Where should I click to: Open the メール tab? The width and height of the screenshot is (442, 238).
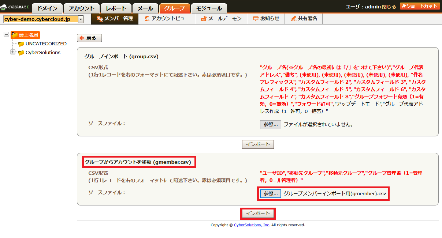tap(145, 8)
